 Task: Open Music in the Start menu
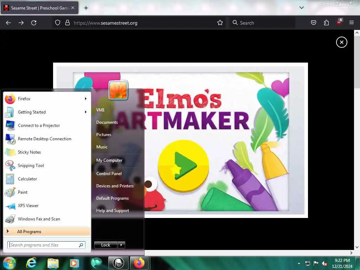tap(102, 147)
